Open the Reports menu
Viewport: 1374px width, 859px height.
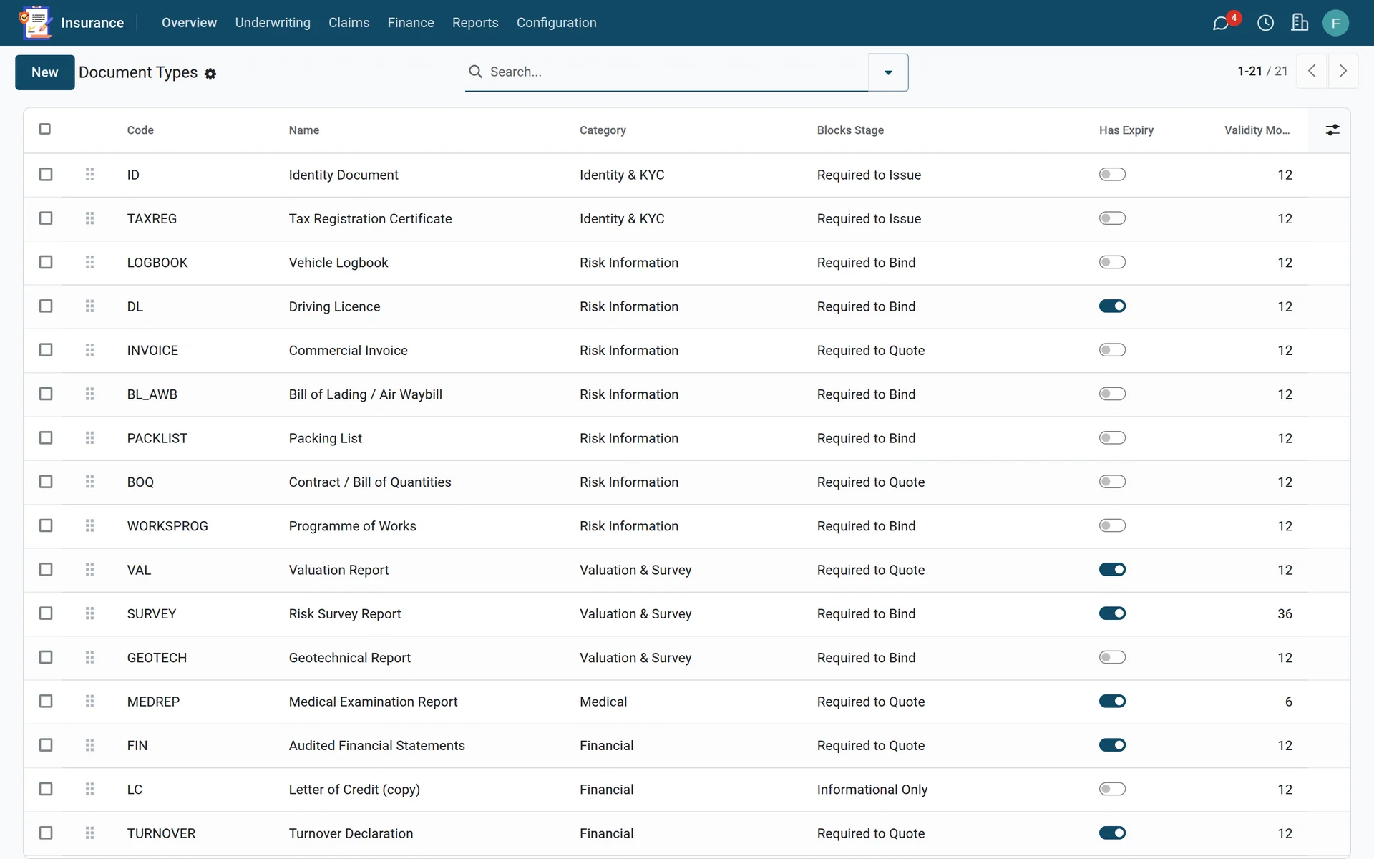(x=475, y=23)
